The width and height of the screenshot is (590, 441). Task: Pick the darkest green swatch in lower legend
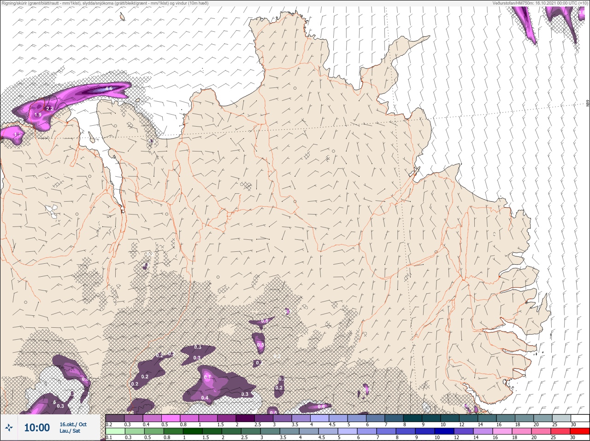[193, 431]
